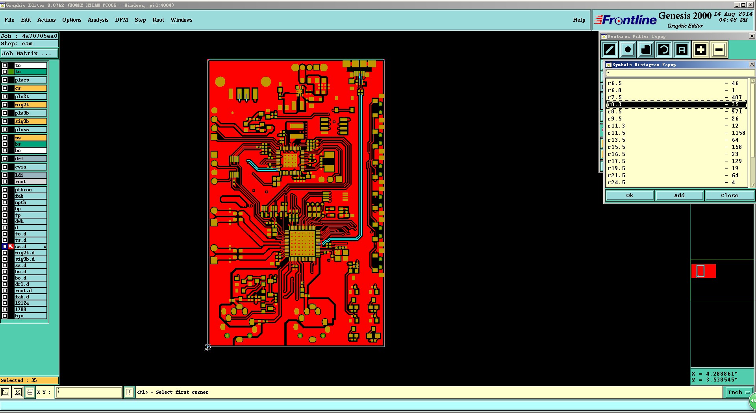The image size is (756, 413).
Task: Toggle the Text filter icon
Action: pos(682,50)
